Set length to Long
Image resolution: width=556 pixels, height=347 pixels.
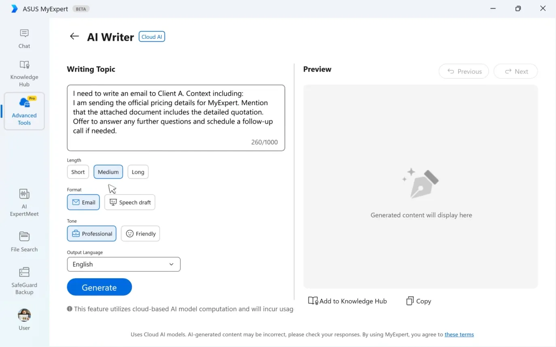click(x=138, y=172)
